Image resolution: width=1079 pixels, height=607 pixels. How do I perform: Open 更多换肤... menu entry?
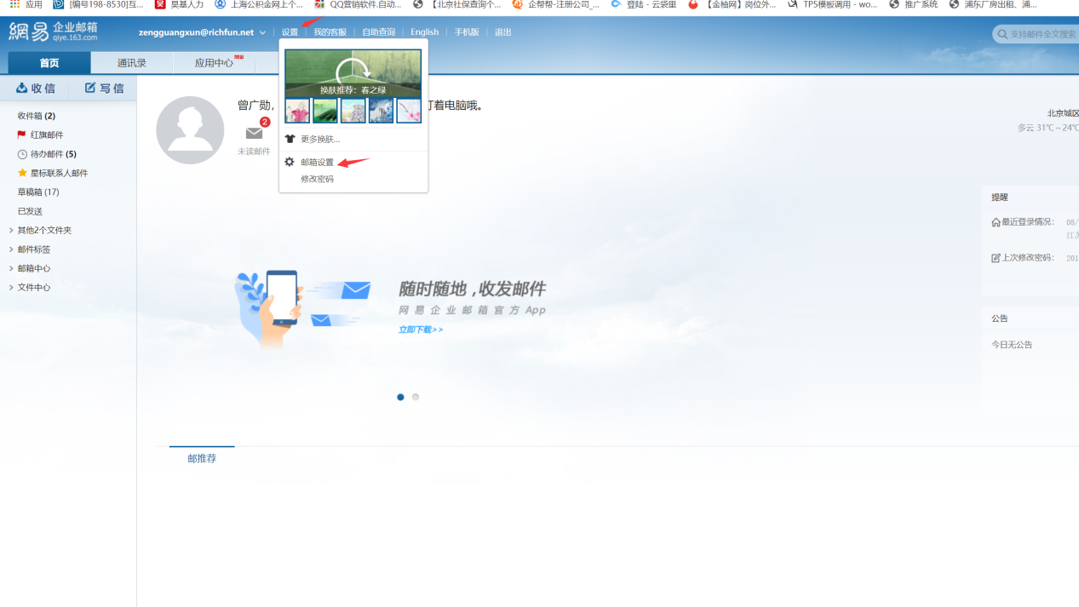click(x=320, y=139)
